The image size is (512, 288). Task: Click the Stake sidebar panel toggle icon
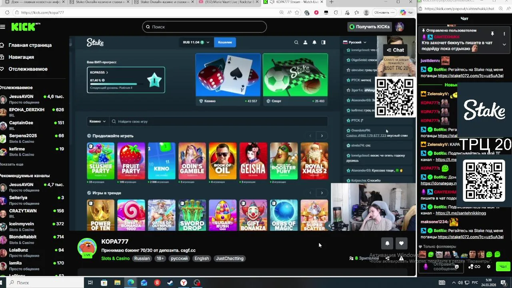click(324, 42)
